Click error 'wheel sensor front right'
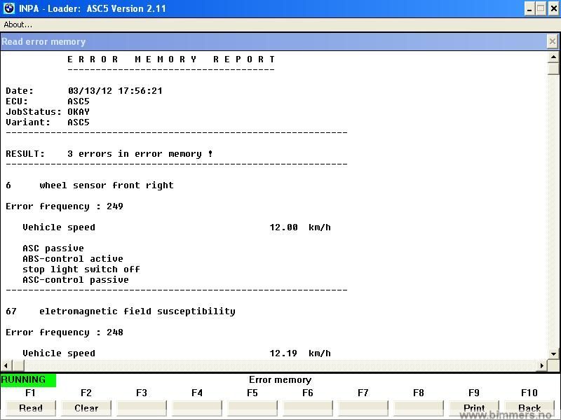 point(107,185)
